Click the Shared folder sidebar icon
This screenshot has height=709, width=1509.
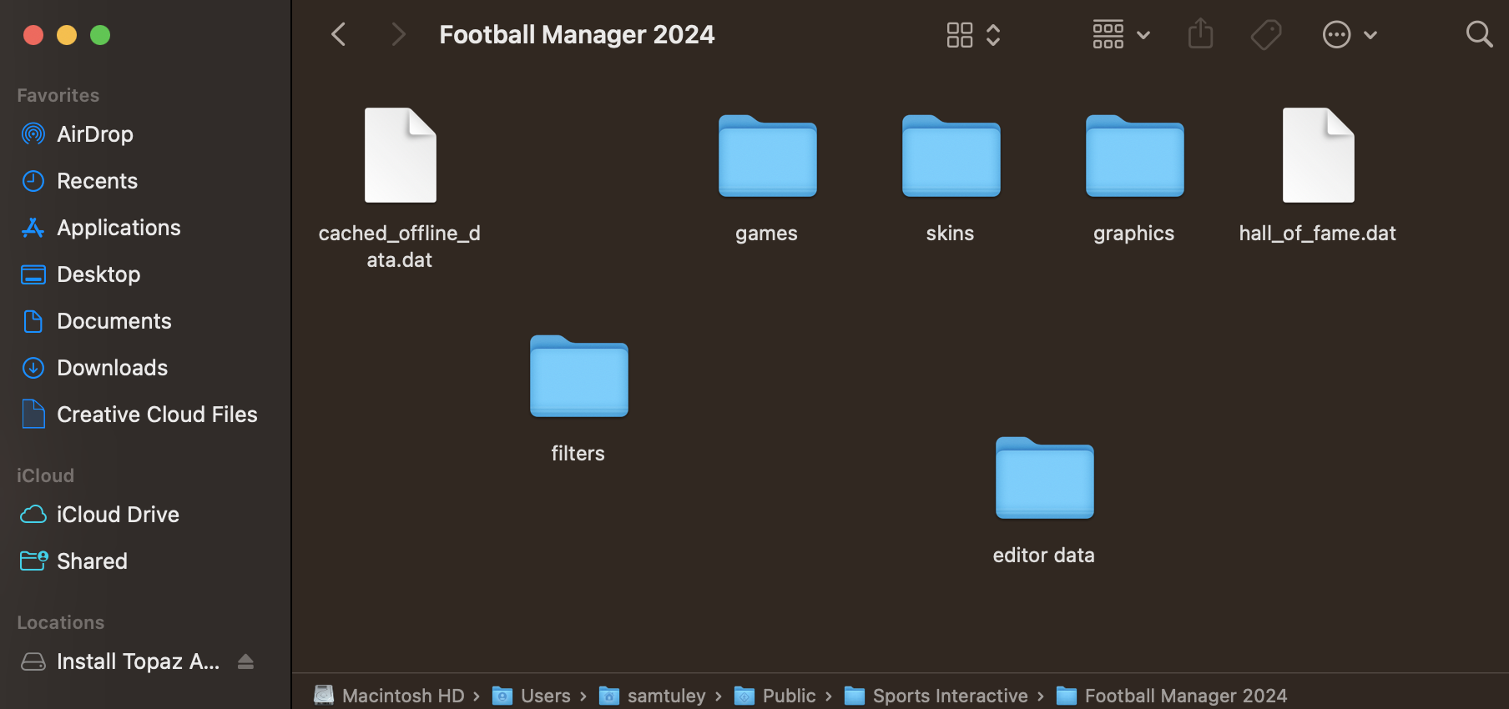pos(33,561)
